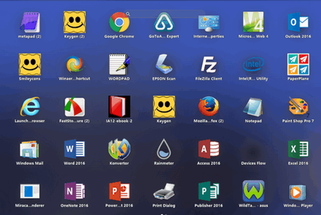
Task: Launch Konvertor
Action: (x=119, y=149)
